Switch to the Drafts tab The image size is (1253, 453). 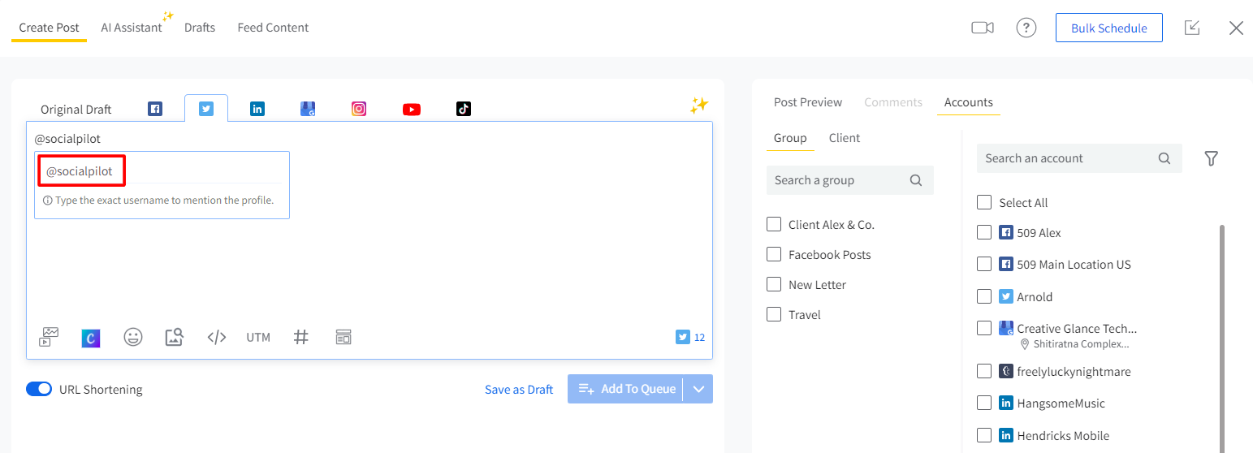200,28
